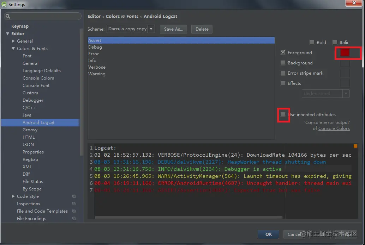The image size is (365, 245).
Task: Enable the Error stripe mark checkbox
Action: (x=283, y=73)
